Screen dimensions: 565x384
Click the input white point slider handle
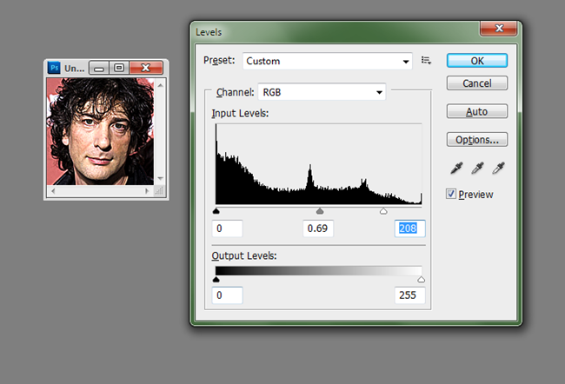(383, 211)
